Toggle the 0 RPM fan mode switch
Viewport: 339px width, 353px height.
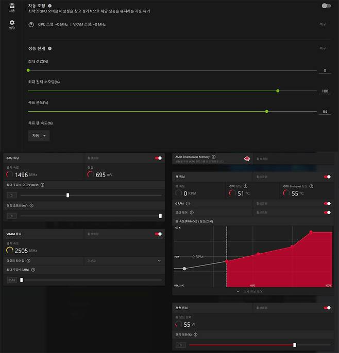(327, 203)
